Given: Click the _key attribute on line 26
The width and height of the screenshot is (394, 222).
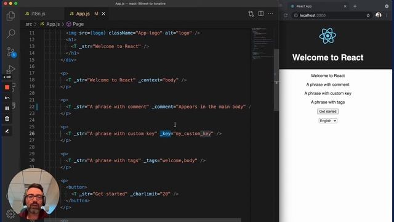Looking at the screenshot, I should pyautogui.click(x=166, y=134).
